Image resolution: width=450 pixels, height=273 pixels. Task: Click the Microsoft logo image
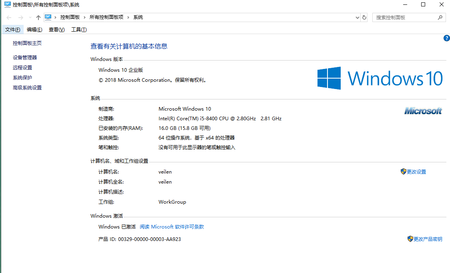423,111
